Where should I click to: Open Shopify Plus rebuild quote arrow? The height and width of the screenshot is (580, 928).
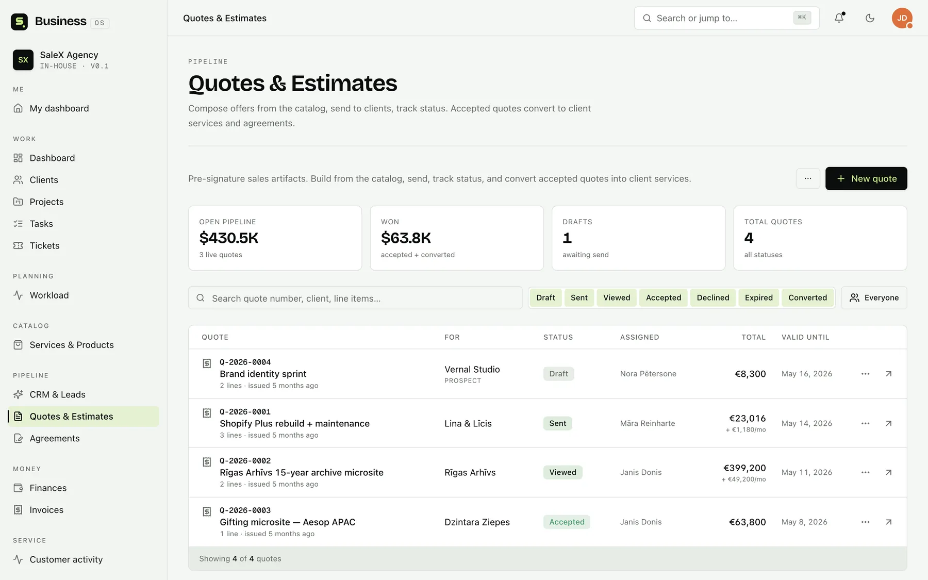[888, 423]
